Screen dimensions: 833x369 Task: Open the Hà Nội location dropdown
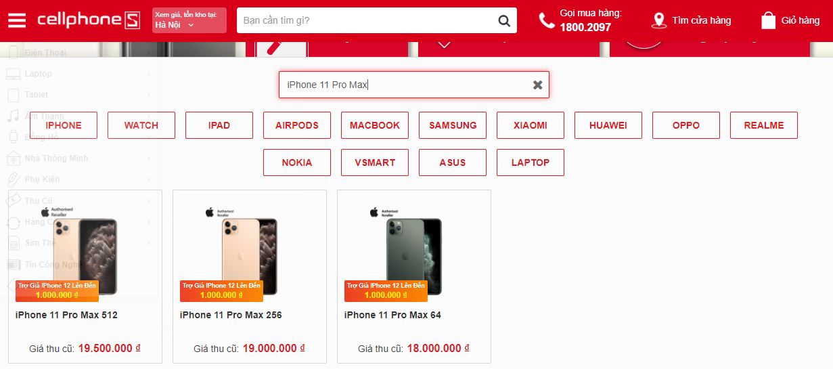click(189, 20)
